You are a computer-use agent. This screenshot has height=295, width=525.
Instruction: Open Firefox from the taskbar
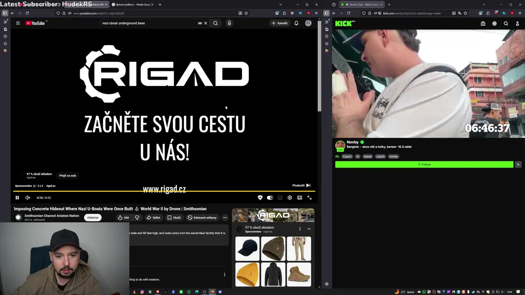click(x=212, y=292)
